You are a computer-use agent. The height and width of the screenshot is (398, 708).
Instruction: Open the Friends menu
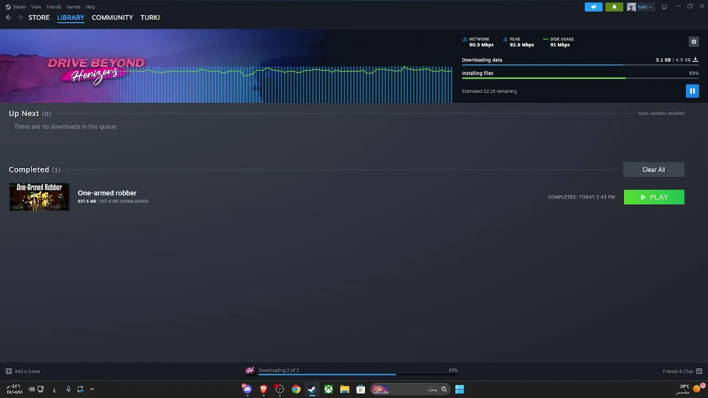[54, 7]
